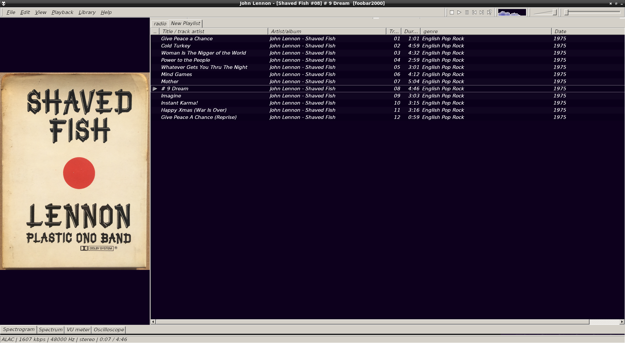Viewport: 625px width, 343px height.
Task: Sort by Date column header
Action: [588, 32]
